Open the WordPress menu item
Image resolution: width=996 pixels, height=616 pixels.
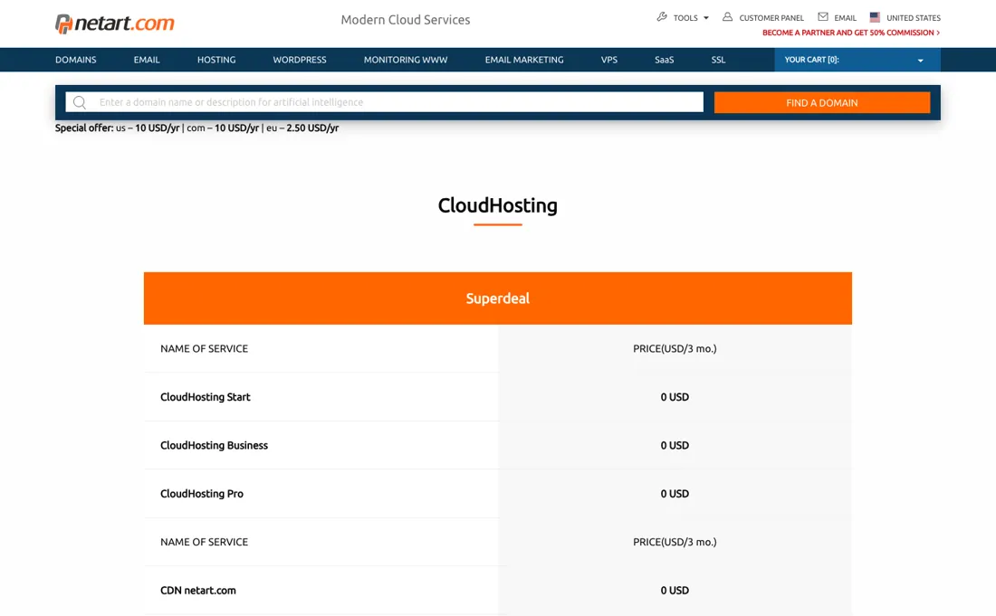coord(299,60)
